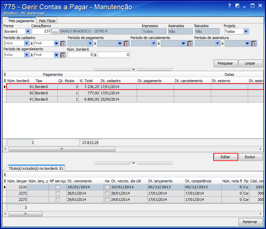Screen dimensions: 266x229
Task: Switch to the Pelo Título tab
Action: [47, 21]
